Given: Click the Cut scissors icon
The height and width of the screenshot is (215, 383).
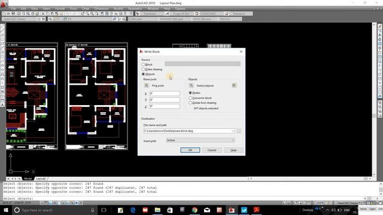Looking at the screenshot, I should pos(43,14).
